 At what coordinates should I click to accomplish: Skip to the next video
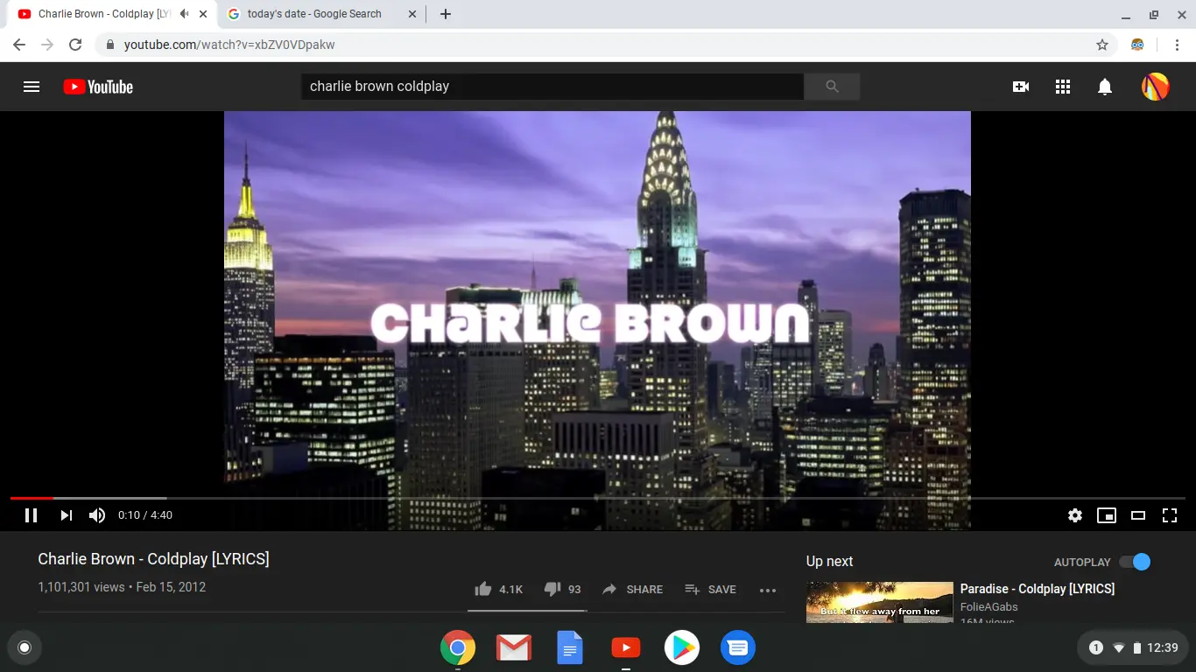click(66, 515)
